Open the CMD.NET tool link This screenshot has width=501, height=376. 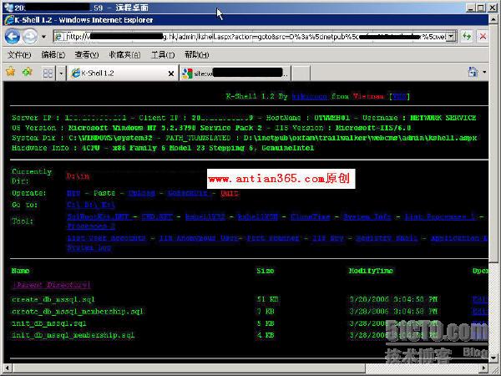click(x=157, y=217)
